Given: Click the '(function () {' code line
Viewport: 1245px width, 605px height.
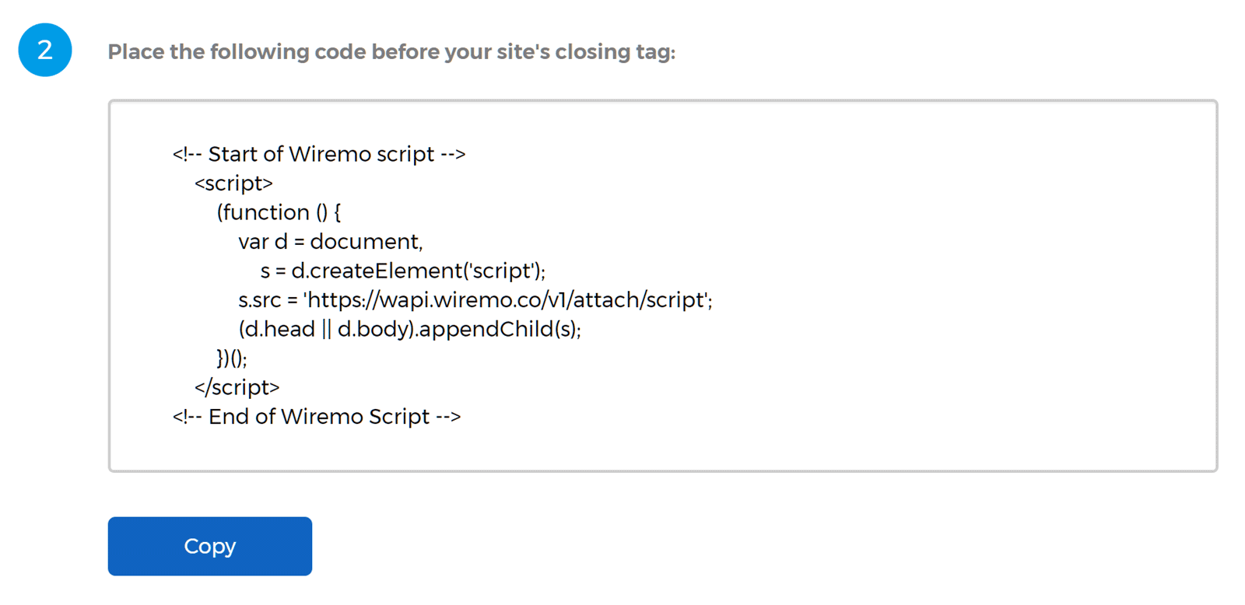Looking at the screenshot, I should click(x=279, y=212).
